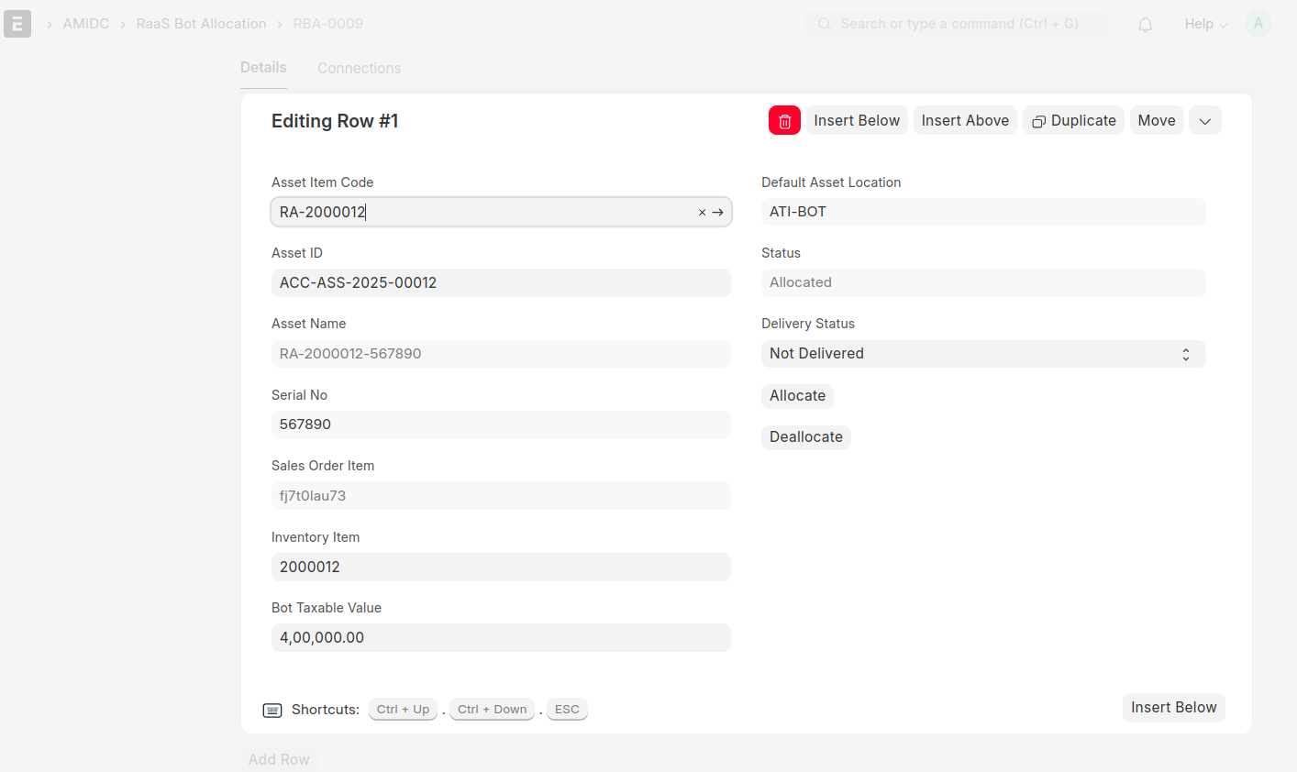Click the red delete row trash icon

(784, 121)
